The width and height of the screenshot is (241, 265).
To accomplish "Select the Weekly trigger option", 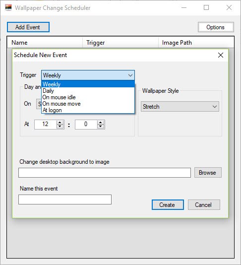I will click(88, 84).
